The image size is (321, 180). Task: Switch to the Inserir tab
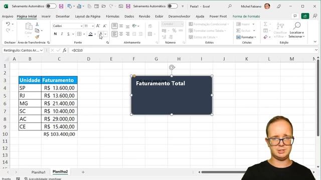46,16
